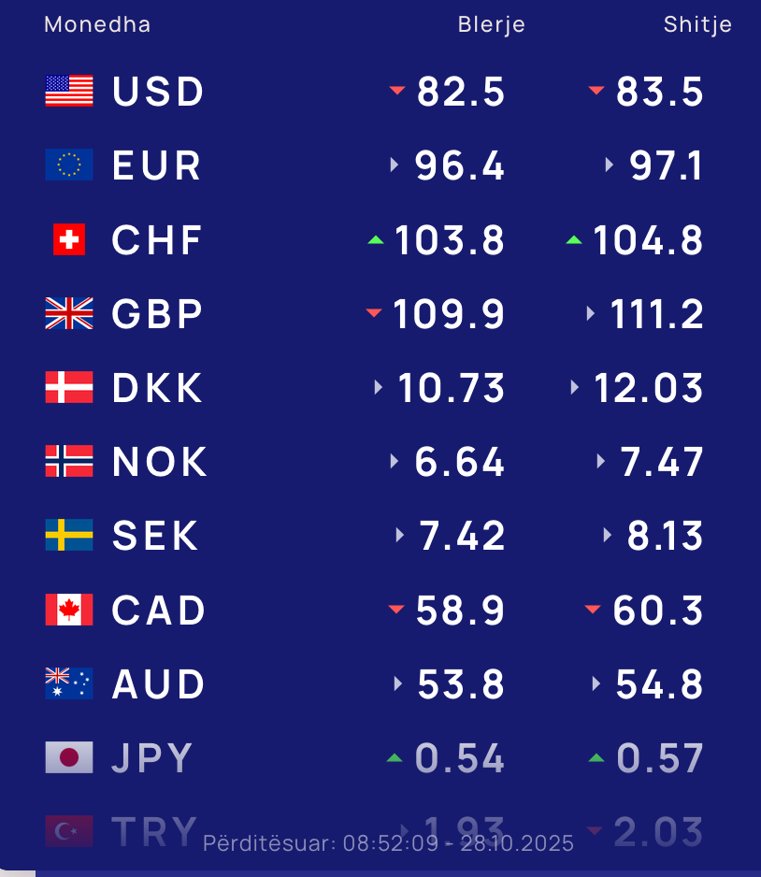Select the Shitje column header

[x=697, y=25]
